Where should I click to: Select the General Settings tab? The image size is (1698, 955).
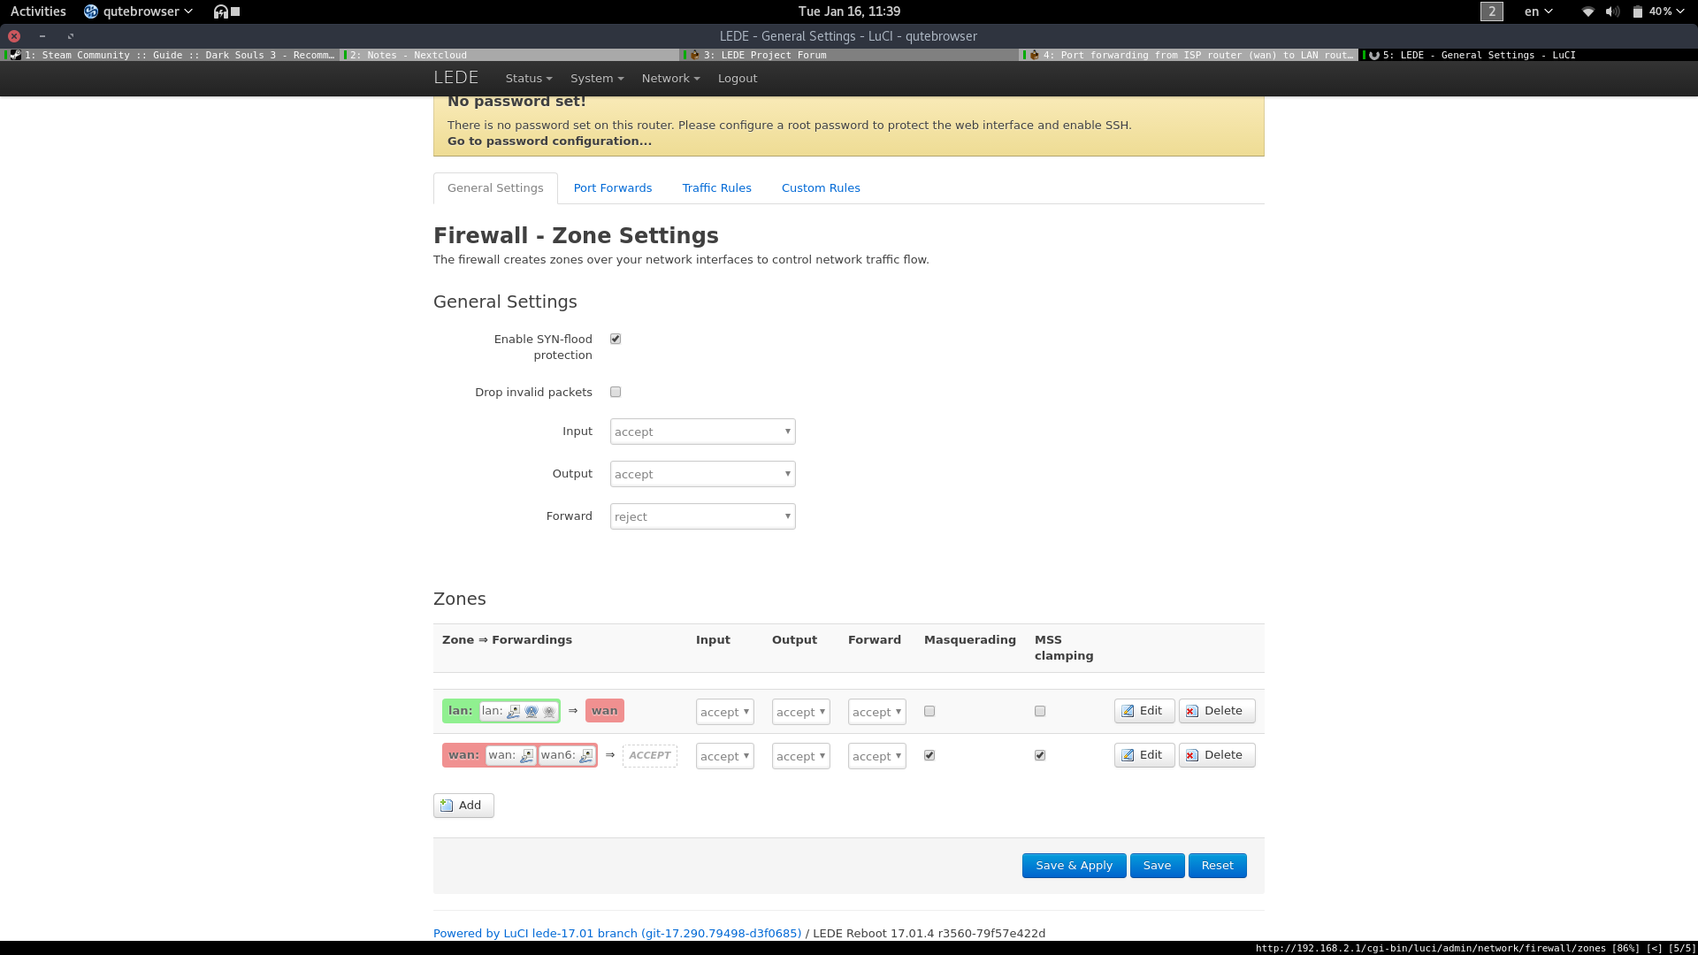(495, 187)
